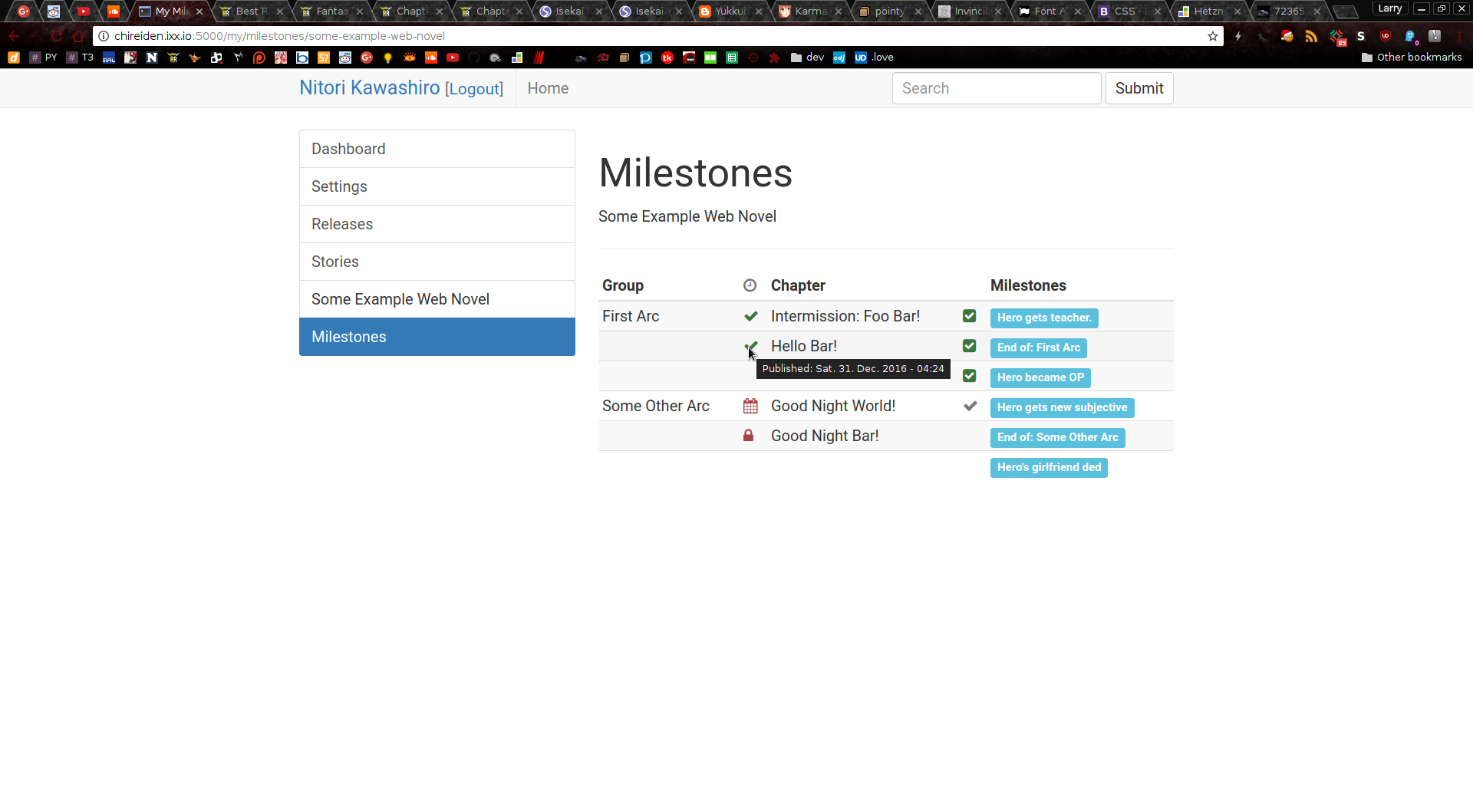Viewport: 1473px width, 807px height.
Task: Click the clock icon in the table header
Action: pyautogui.click(x=750, y=285)
